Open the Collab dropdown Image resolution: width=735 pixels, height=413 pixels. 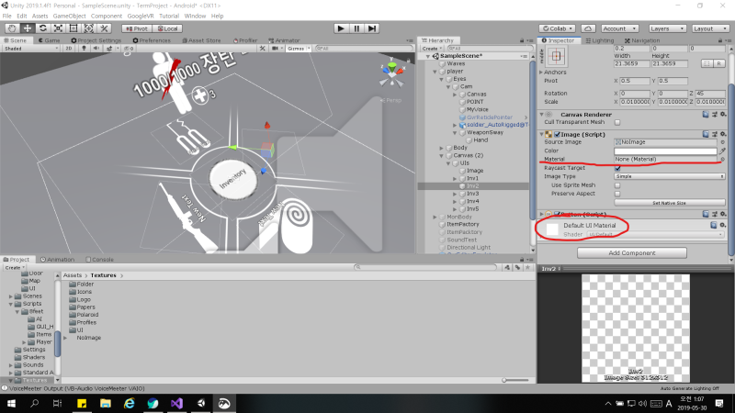557,28
